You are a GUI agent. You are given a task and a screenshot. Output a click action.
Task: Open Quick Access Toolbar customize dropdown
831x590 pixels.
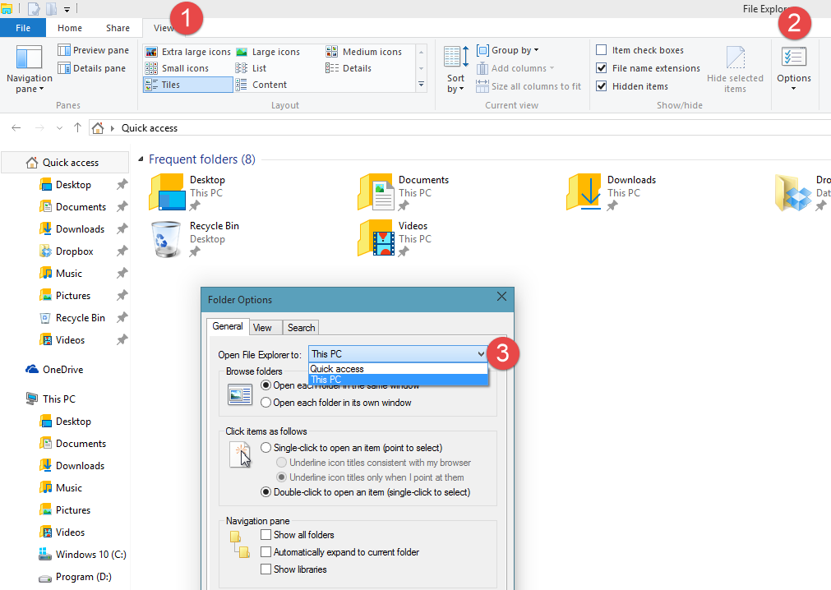coord(67,9)
